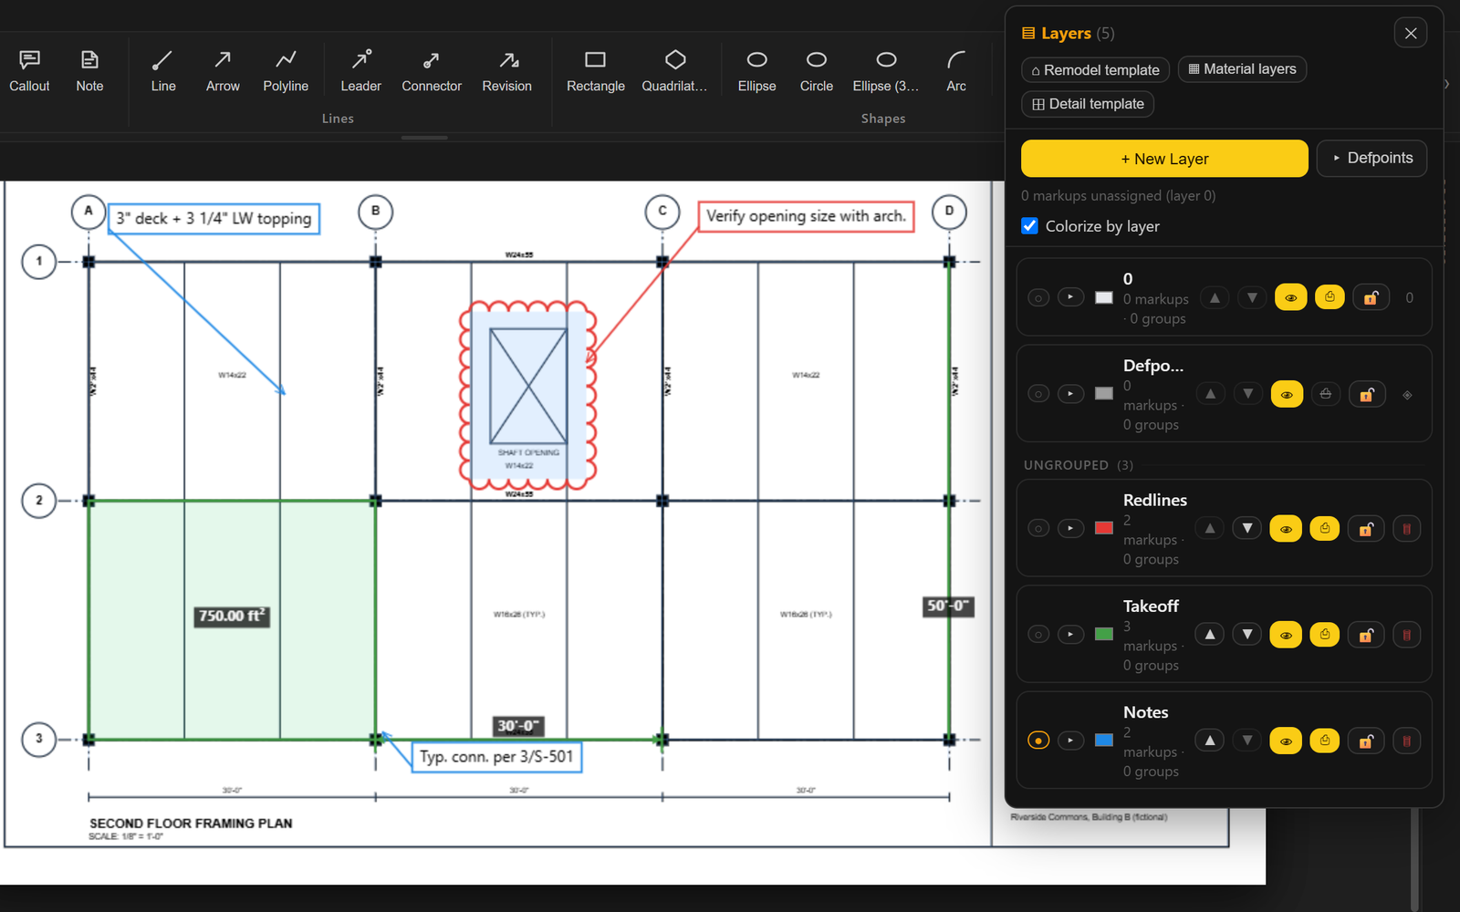The width and height of the screenshot is (1460, 912).
Task: Hide the Redlines layer with eye icon
Action: 1286,529
